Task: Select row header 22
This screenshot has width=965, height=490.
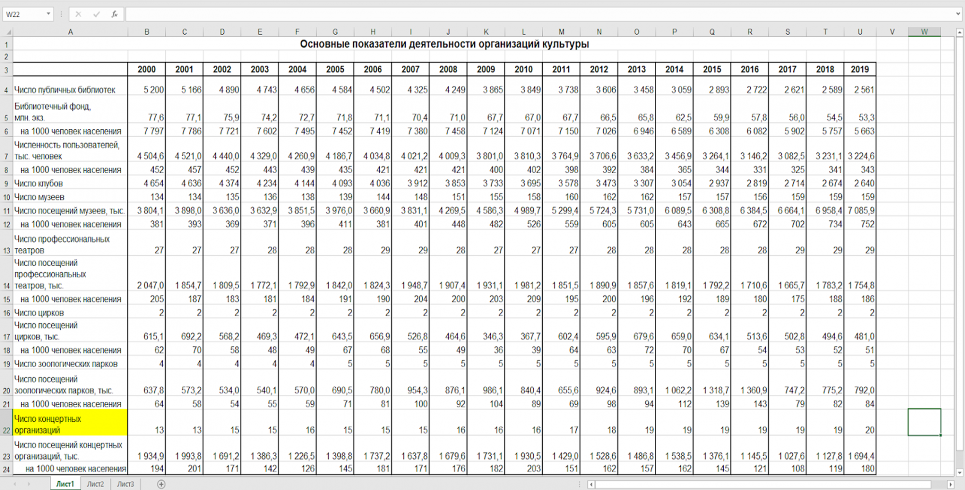Action: point(6,422)
